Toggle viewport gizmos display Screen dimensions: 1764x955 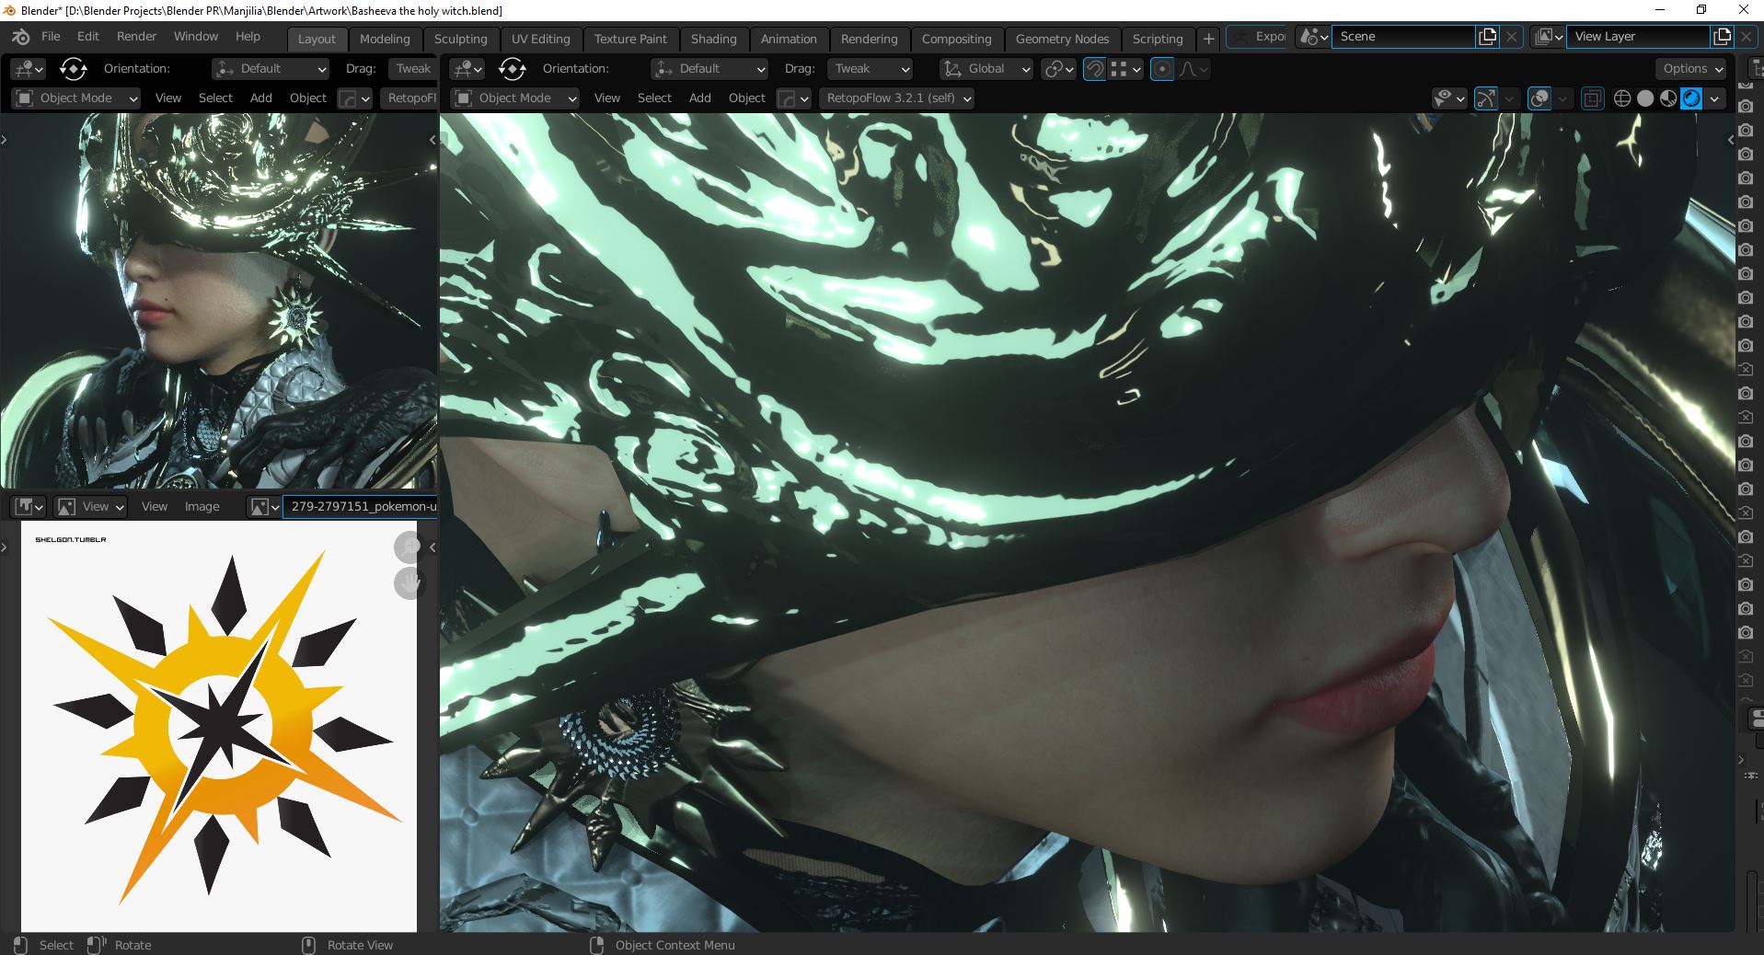[1485, 98]
